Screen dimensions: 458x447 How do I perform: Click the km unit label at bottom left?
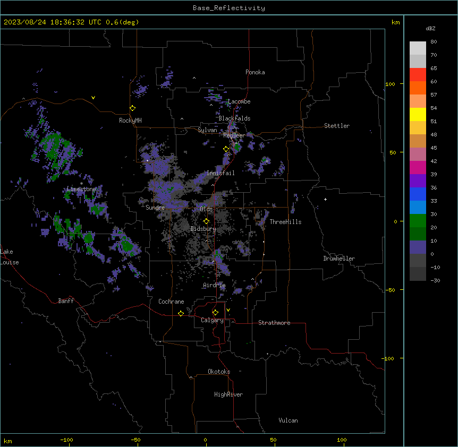(x=8, y=441)
